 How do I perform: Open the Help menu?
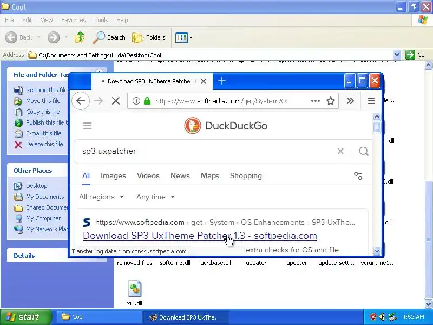(x=122, y=20)
